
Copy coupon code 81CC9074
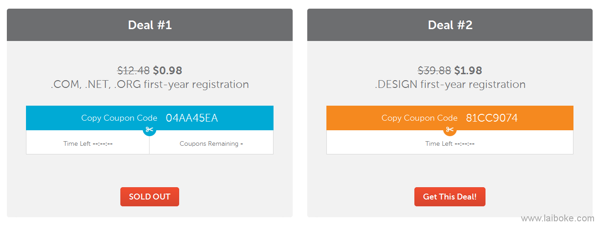[x=492, y=118]
